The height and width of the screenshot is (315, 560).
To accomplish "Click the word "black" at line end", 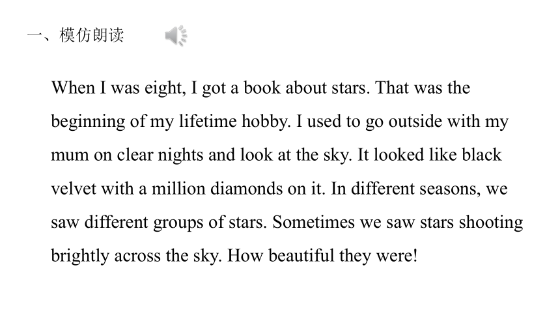I will 482,155.
